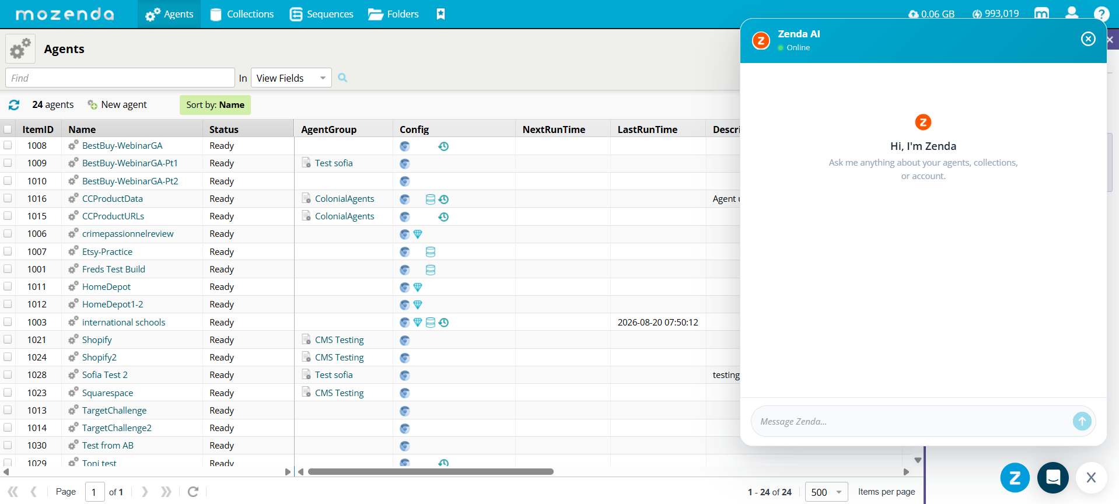Viewport: 1119px width, 504px height.
Task: Go to the previous page
Action: (34, 492)
